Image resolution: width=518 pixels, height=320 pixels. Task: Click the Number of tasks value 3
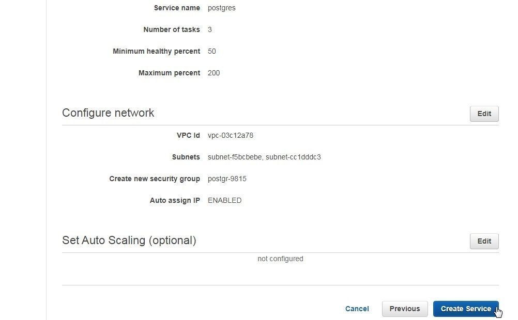click(x=210, y=30)
